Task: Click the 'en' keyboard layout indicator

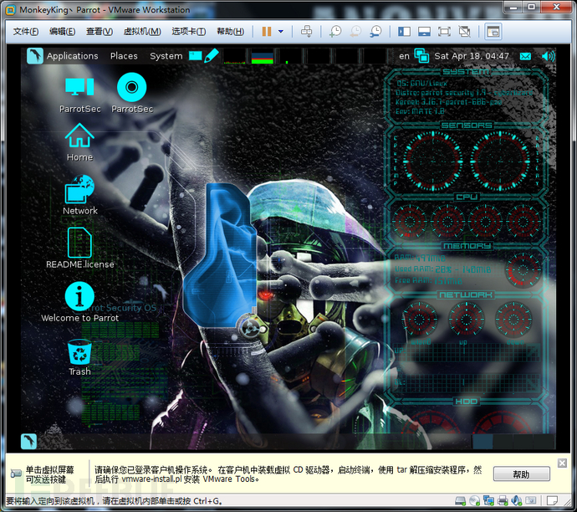Action: pyautogui.click(x=404, y=56)
